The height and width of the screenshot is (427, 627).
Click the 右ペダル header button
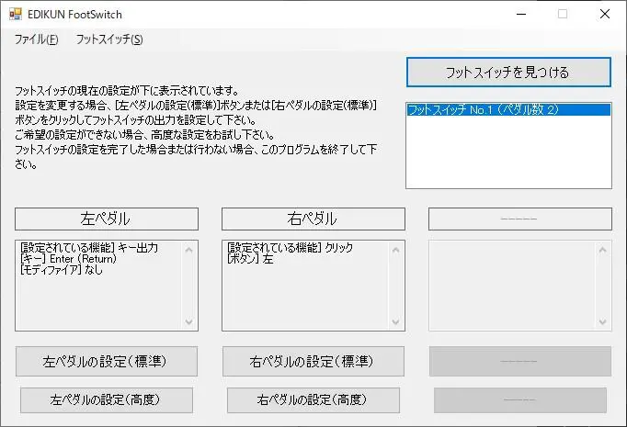313,219
